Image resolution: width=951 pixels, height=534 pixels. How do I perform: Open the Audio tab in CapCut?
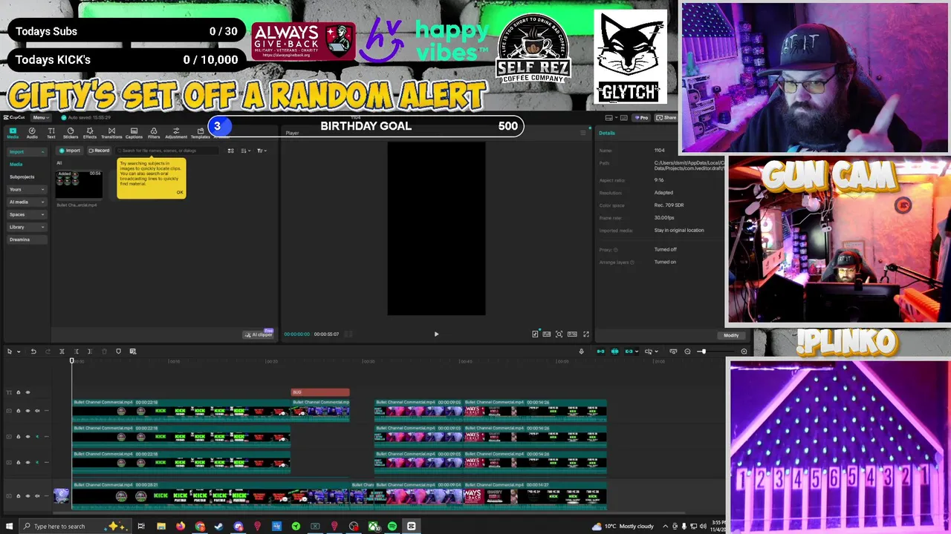click(32, 133)
